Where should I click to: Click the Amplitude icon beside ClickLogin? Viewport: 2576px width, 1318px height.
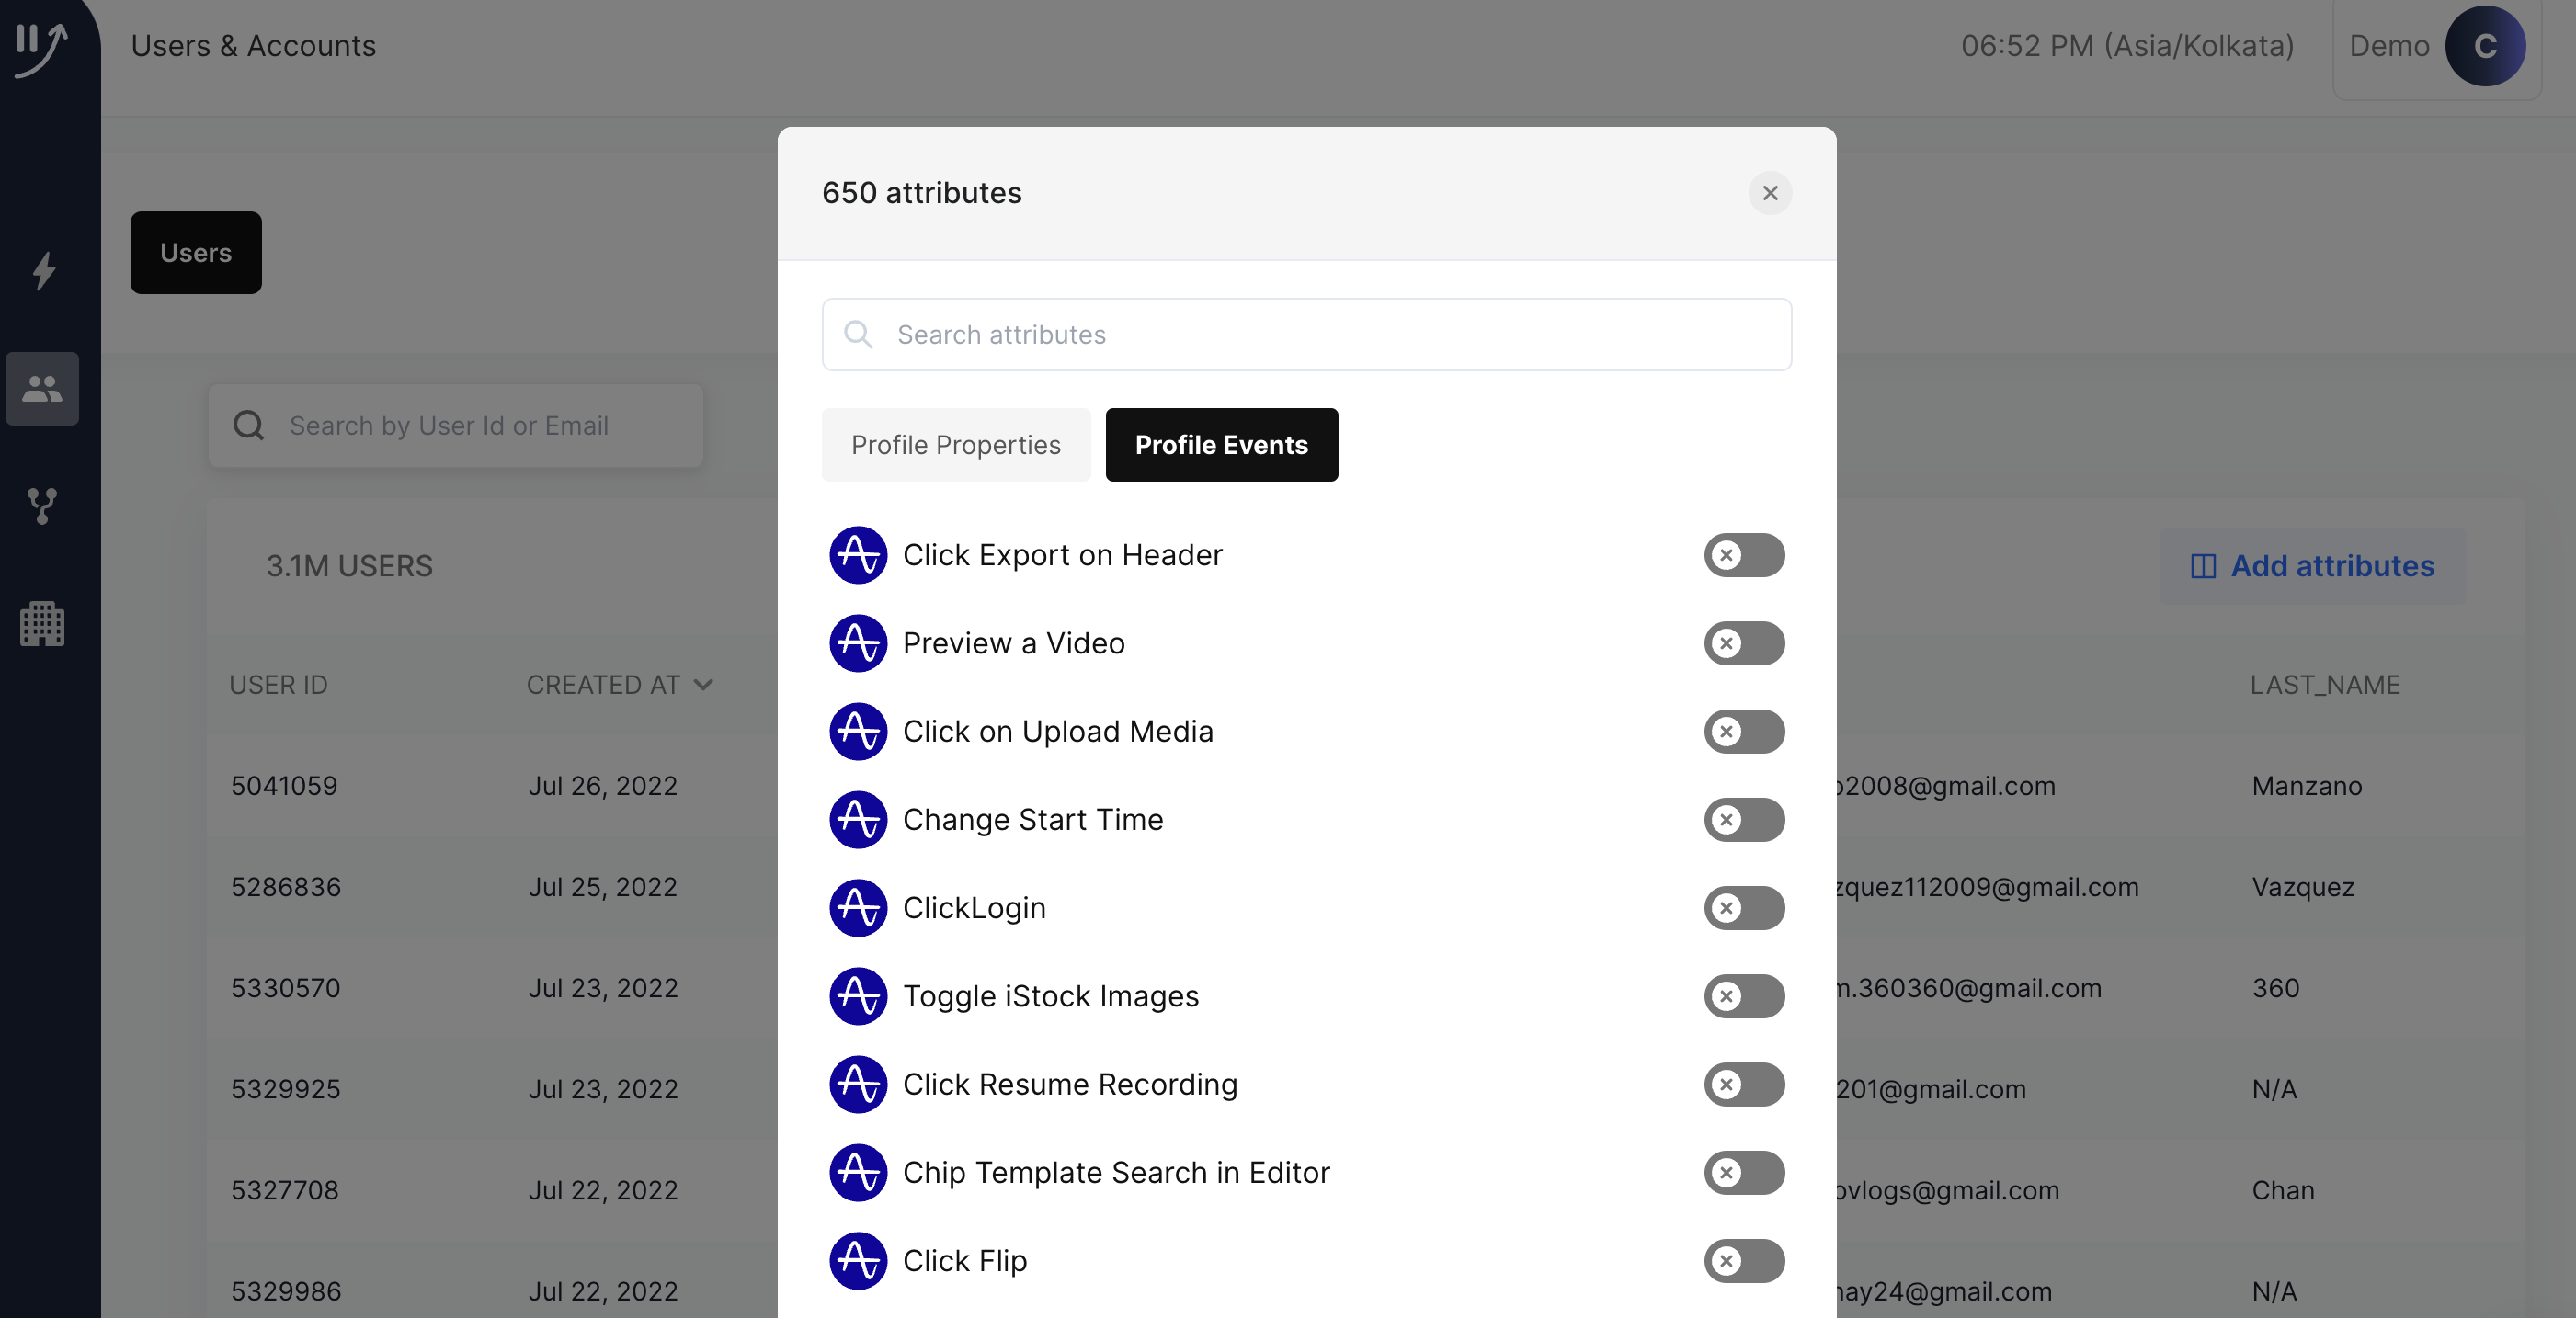click(857, 908)
